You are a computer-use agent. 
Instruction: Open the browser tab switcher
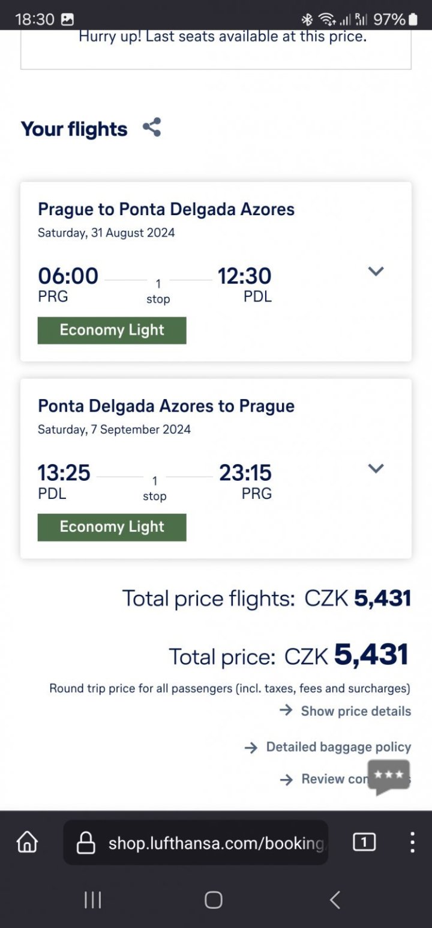click(x=364, y=842)
